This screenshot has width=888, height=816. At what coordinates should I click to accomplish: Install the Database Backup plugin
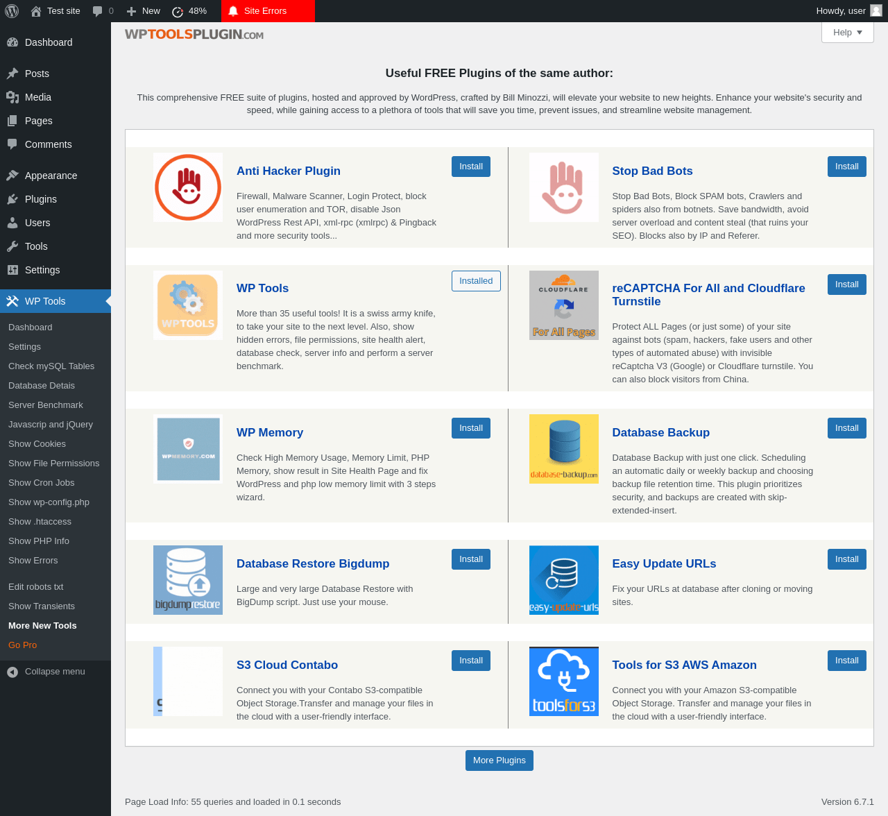847,428
